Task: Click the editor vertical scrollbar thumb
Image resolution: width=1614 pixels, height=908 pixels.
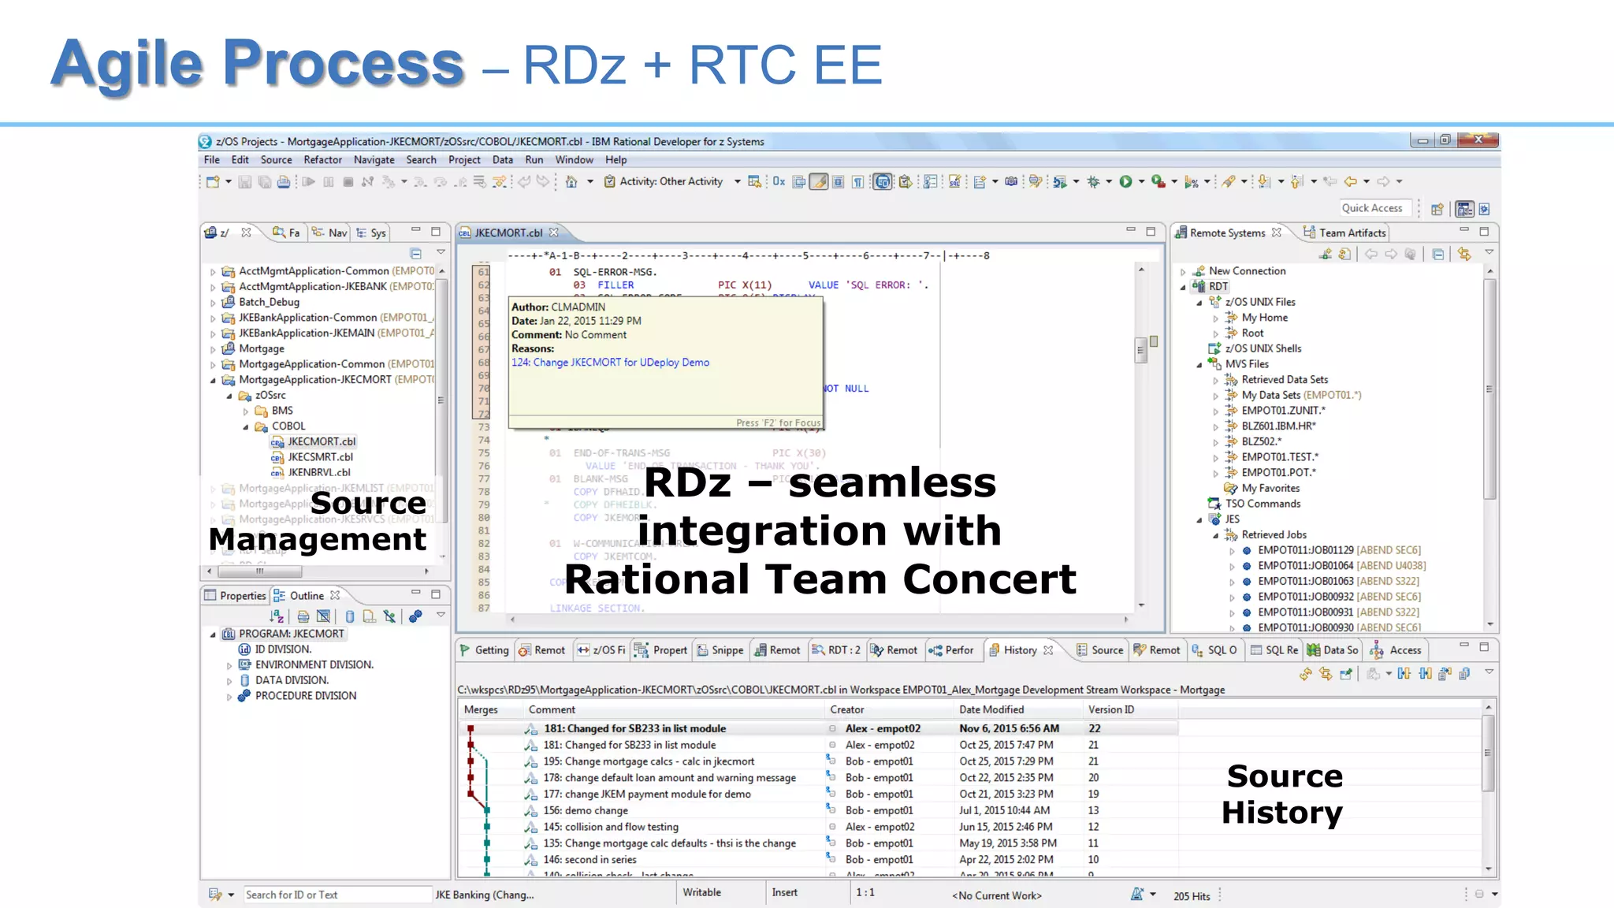Action: click(x=1140, y=350)
